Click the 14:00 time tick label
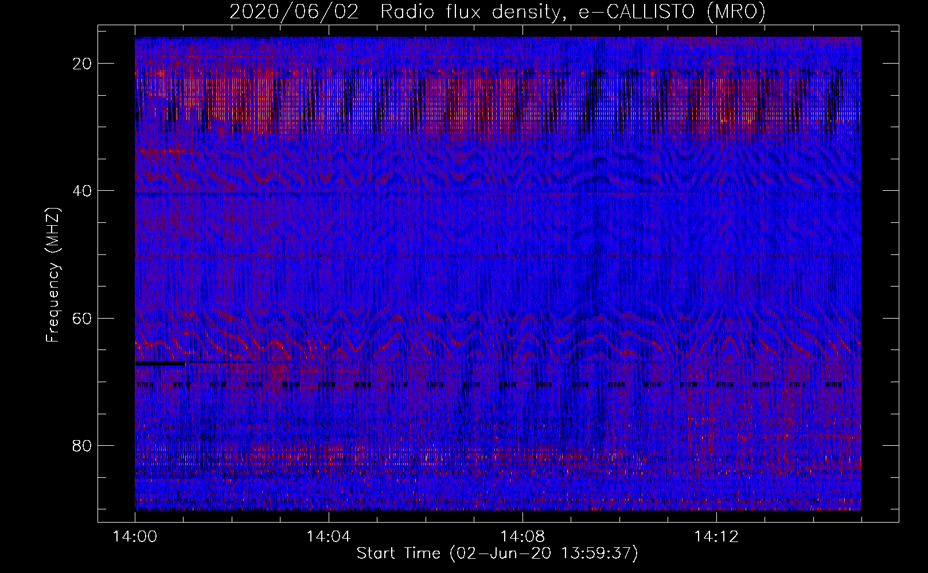This screenshot has width=928, height=573. point(135,537)
